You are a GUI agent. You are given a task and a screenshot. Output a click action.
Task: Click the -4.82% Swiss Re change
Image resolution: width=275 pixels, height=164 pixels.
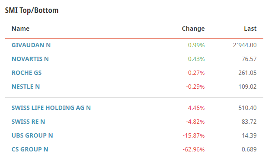(195, 122)
